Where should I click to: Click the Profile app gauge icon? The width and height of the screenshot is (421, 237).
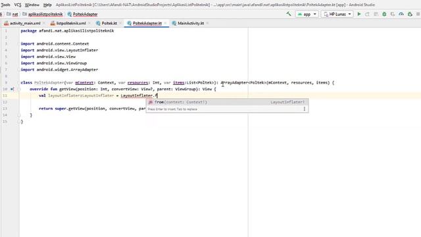pos(401,14)
